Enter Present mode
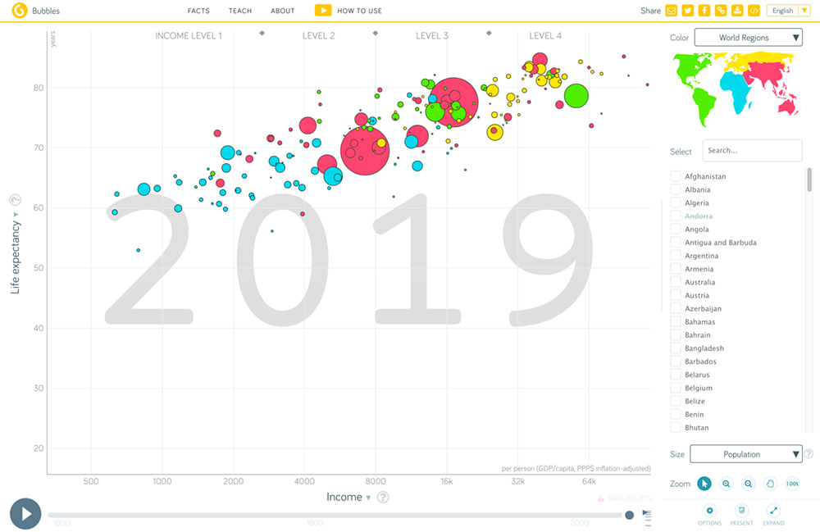The height and width of the screenshot is (532, 820). pos(742,512)
